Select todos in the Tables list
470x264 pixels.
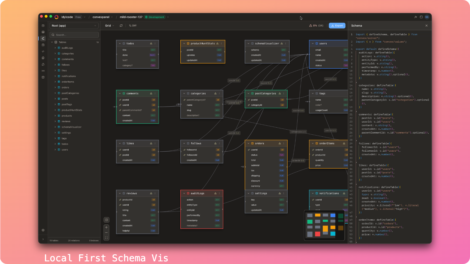65,144
